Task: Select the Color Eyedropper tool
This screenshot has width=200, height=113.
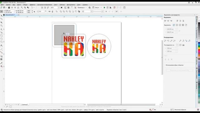Action: click(1, 63)
